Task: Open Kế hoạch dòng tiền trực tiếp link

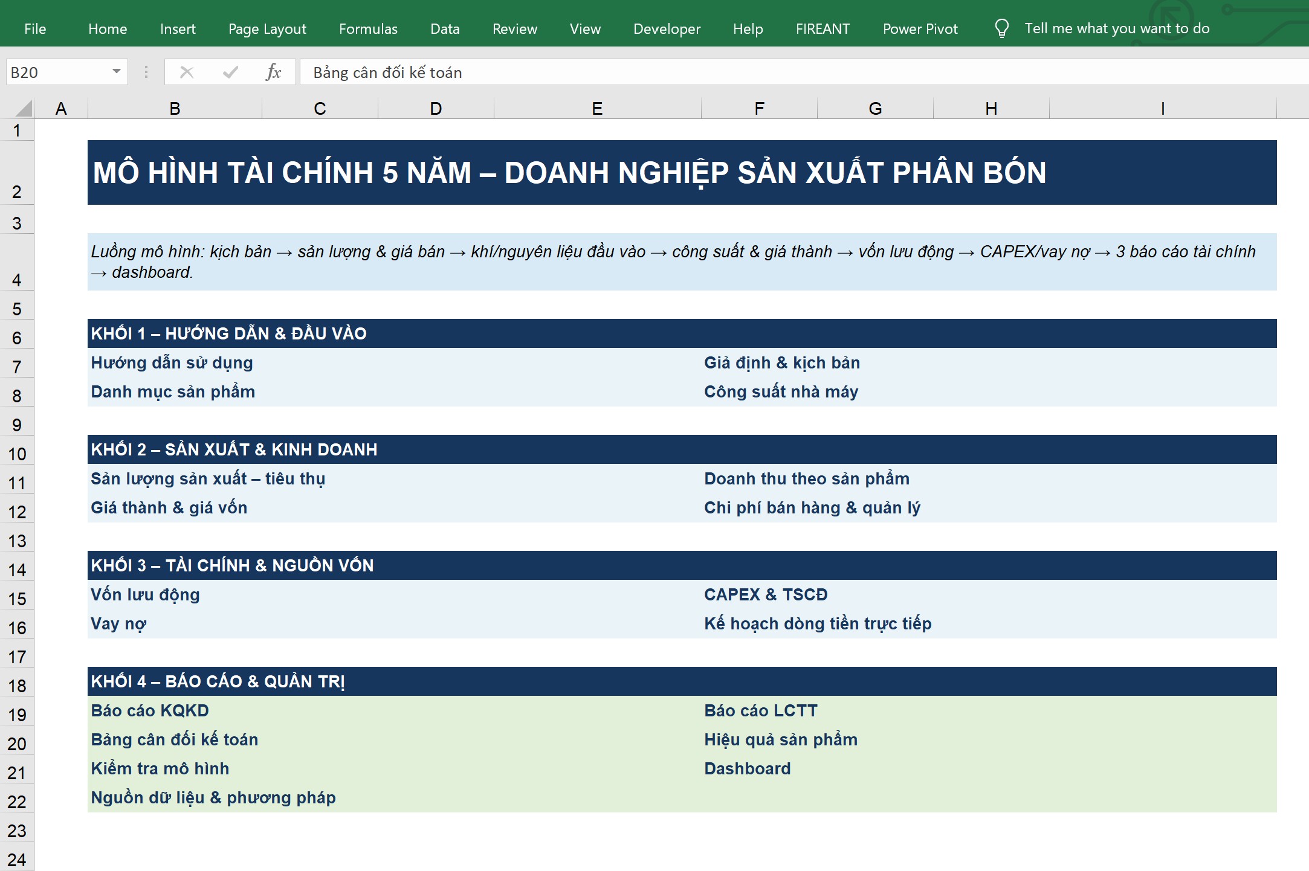Action: [x=817, y=624]
